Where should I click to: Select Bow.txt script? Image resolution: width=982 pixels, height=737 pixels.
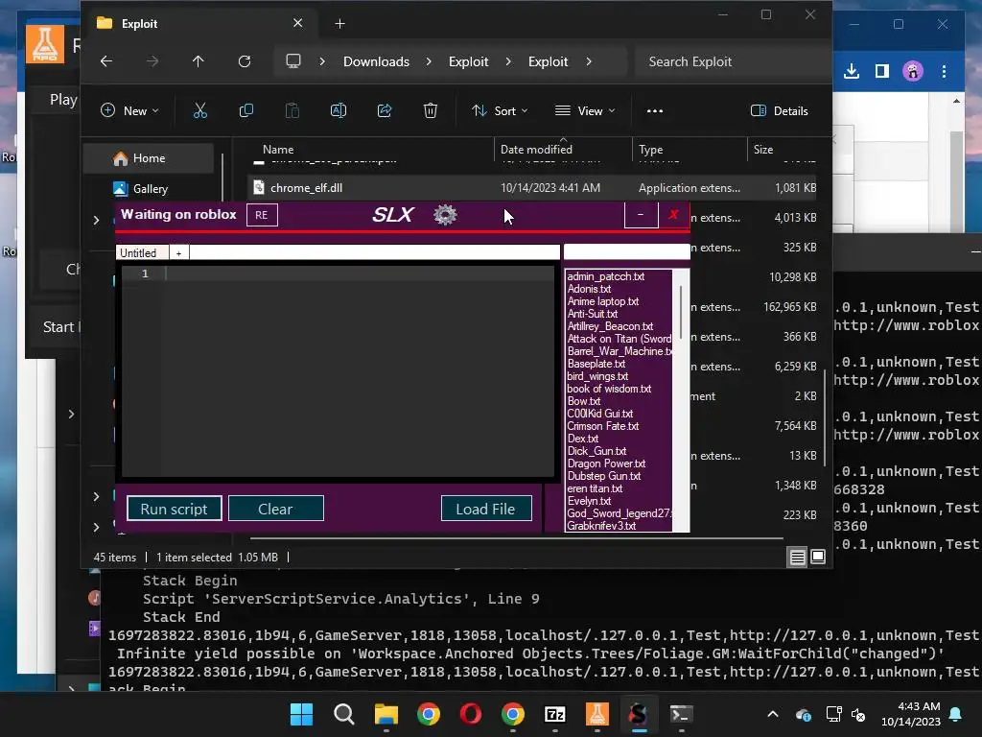583,401
